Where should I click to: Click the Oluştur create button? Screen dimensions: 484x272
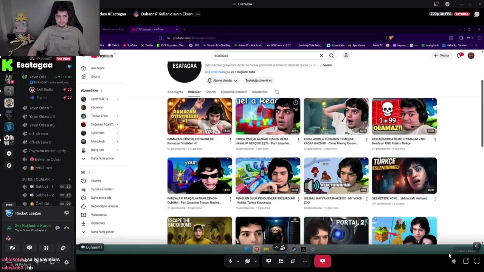coord(442,56)
